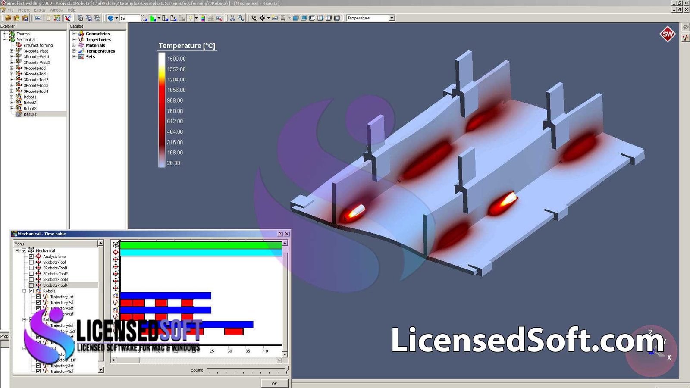The height and width of the screenshot is (388, 690).
Task: Check the 3Robots-Tool3 checkbox in Time table
Action: click(31, 279)
